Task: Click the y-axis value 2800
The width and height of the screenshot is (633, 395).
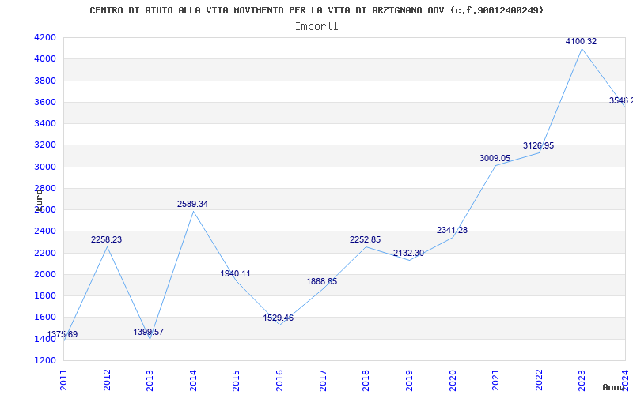Action: tap(45, 188)
